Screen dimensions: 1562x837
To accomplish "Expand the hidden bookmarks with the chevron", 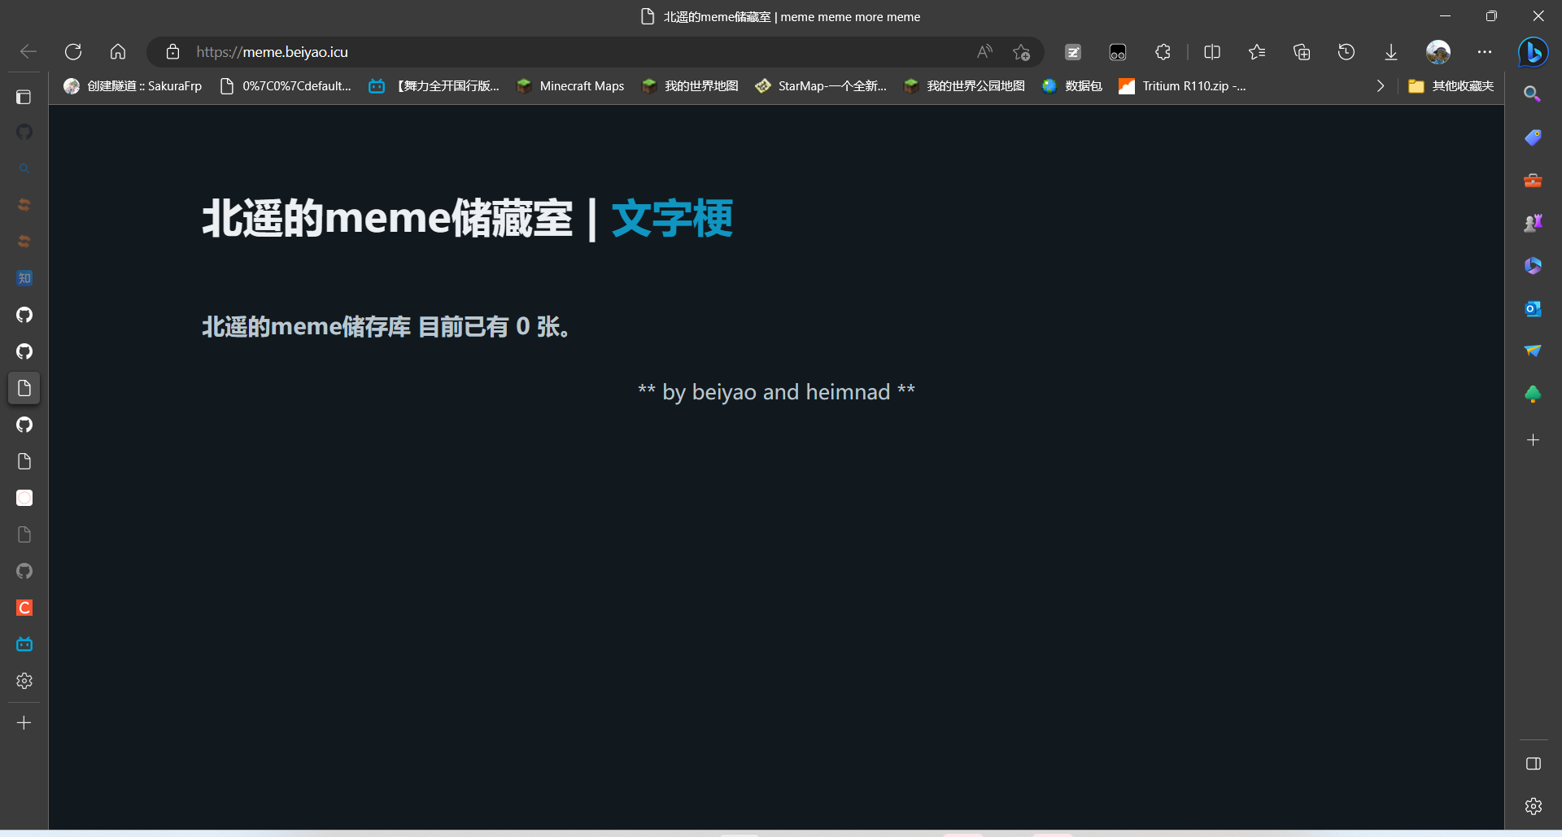I will click(1380, 85).
